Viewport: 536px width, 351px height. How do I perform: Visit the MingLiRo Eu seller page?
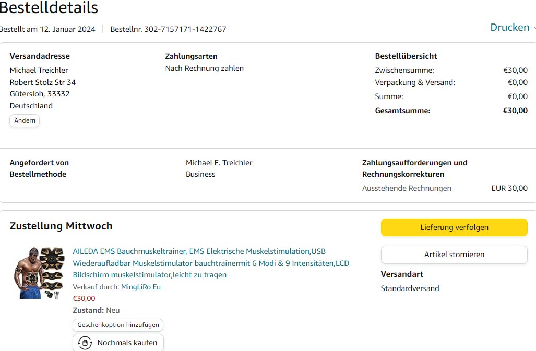pos(141,287)
